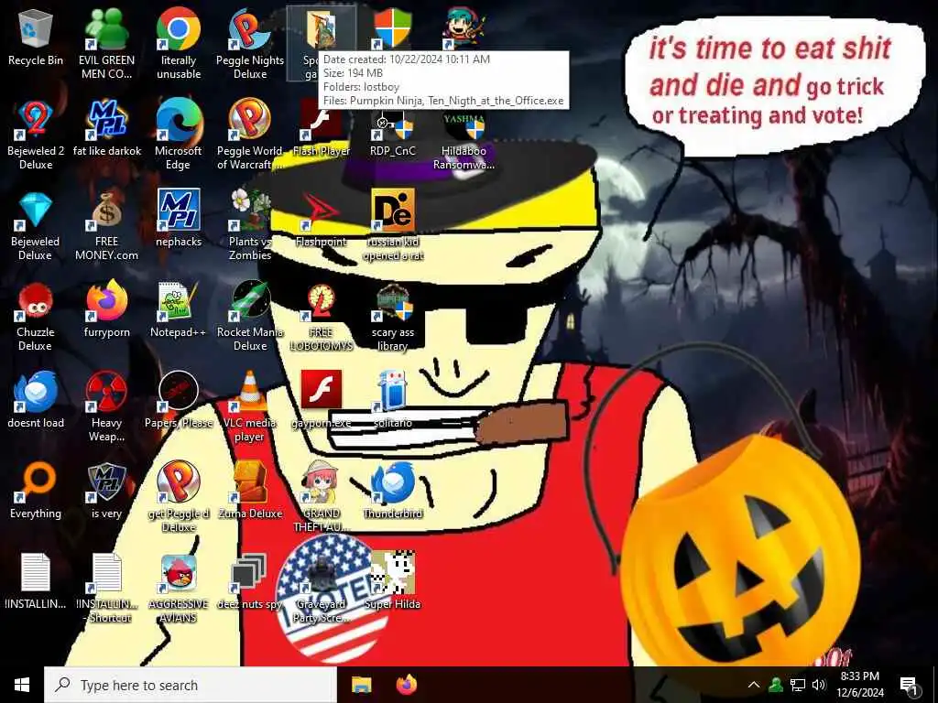This screenshot has height=703, width=938.
Task: Open get Peggle'd Deluxe shortcut
Action: click(x=179, y=497)
